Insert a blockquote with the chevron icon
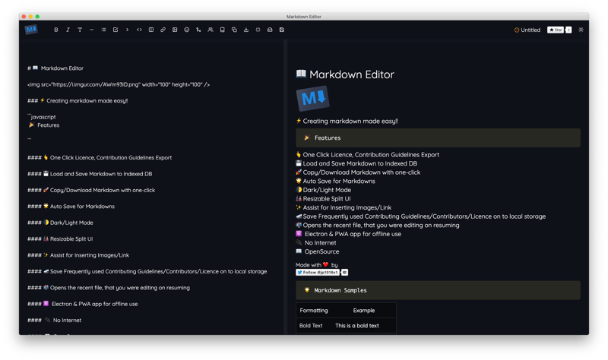This screenshot has height=360, width=608. 127,30
